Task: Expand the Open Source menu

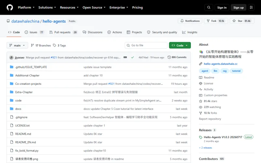Action: (x=94, y=7)
